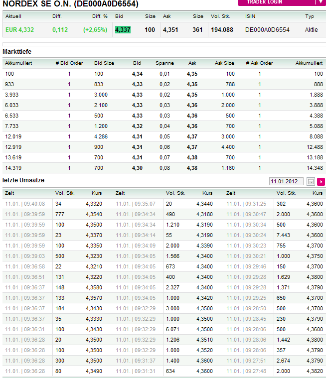The height and width of the screenshot is (378, 326).
Task: Click accumulated bid value 14.319
Action: 13,168
